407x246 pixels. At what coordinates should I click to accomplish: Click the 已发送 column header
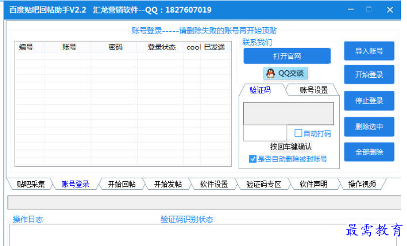click(x=215, y=47)
